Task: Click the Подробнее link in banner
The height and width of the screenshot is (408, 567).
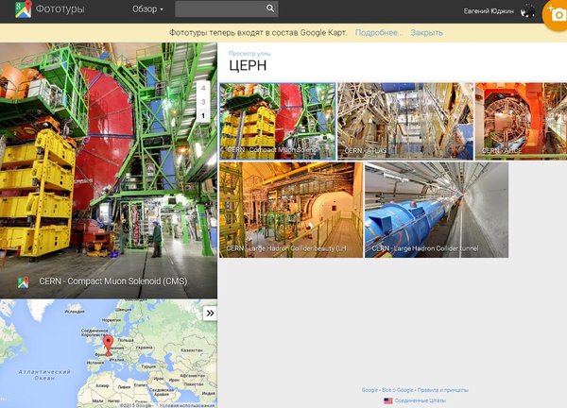Action: pyautogui.click(x=378, y=32)
